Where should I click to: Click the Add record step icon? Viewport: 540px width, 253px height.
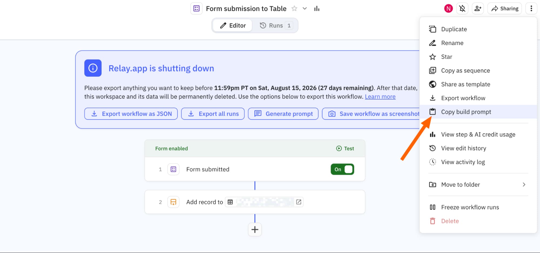point(173,202)
